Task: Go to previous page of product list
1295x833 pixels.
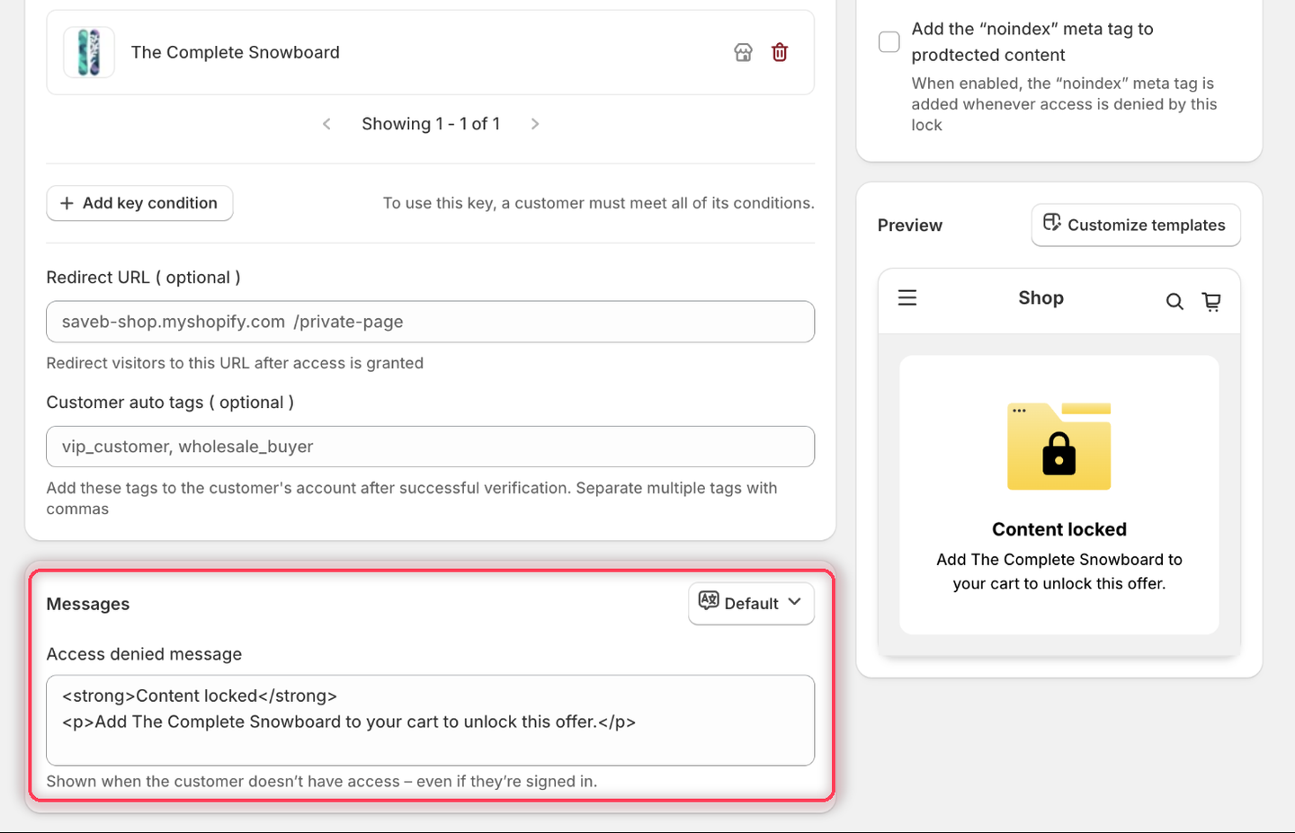Action: click(x=326, y=124)
